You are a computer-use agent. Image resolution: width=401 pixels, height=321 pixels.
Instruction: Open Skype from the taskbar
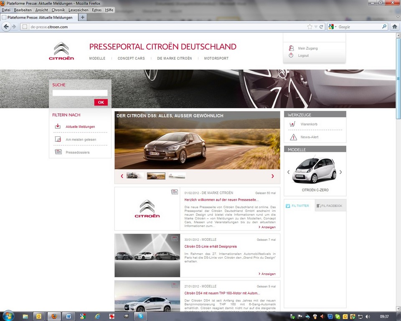point(140,316)
